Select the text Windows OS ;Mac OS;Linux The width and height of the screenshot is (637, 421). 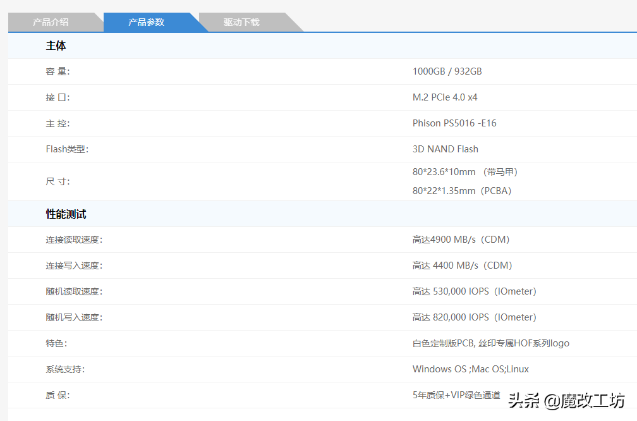tap(471, 369)
